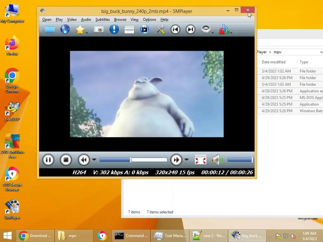Screen dimensions: 323x242
Task: Click the subtitles abc icon
Action: pos(224,29)
